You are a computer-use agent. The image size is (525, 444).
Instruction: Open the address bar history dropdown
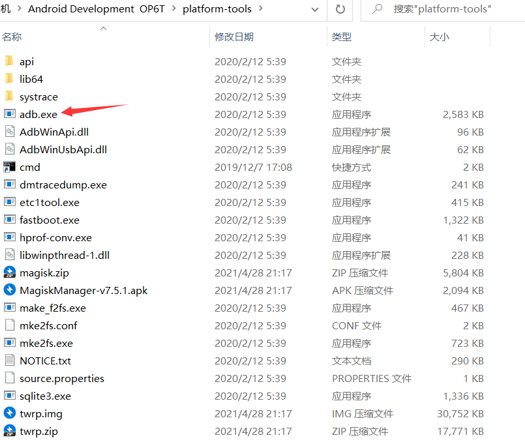[x=315, y=9]
